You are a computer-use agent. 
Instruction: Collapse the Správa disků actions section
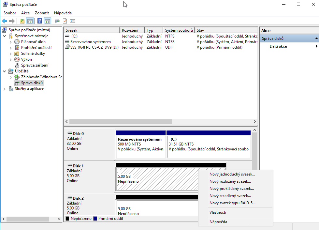point(316,38)
